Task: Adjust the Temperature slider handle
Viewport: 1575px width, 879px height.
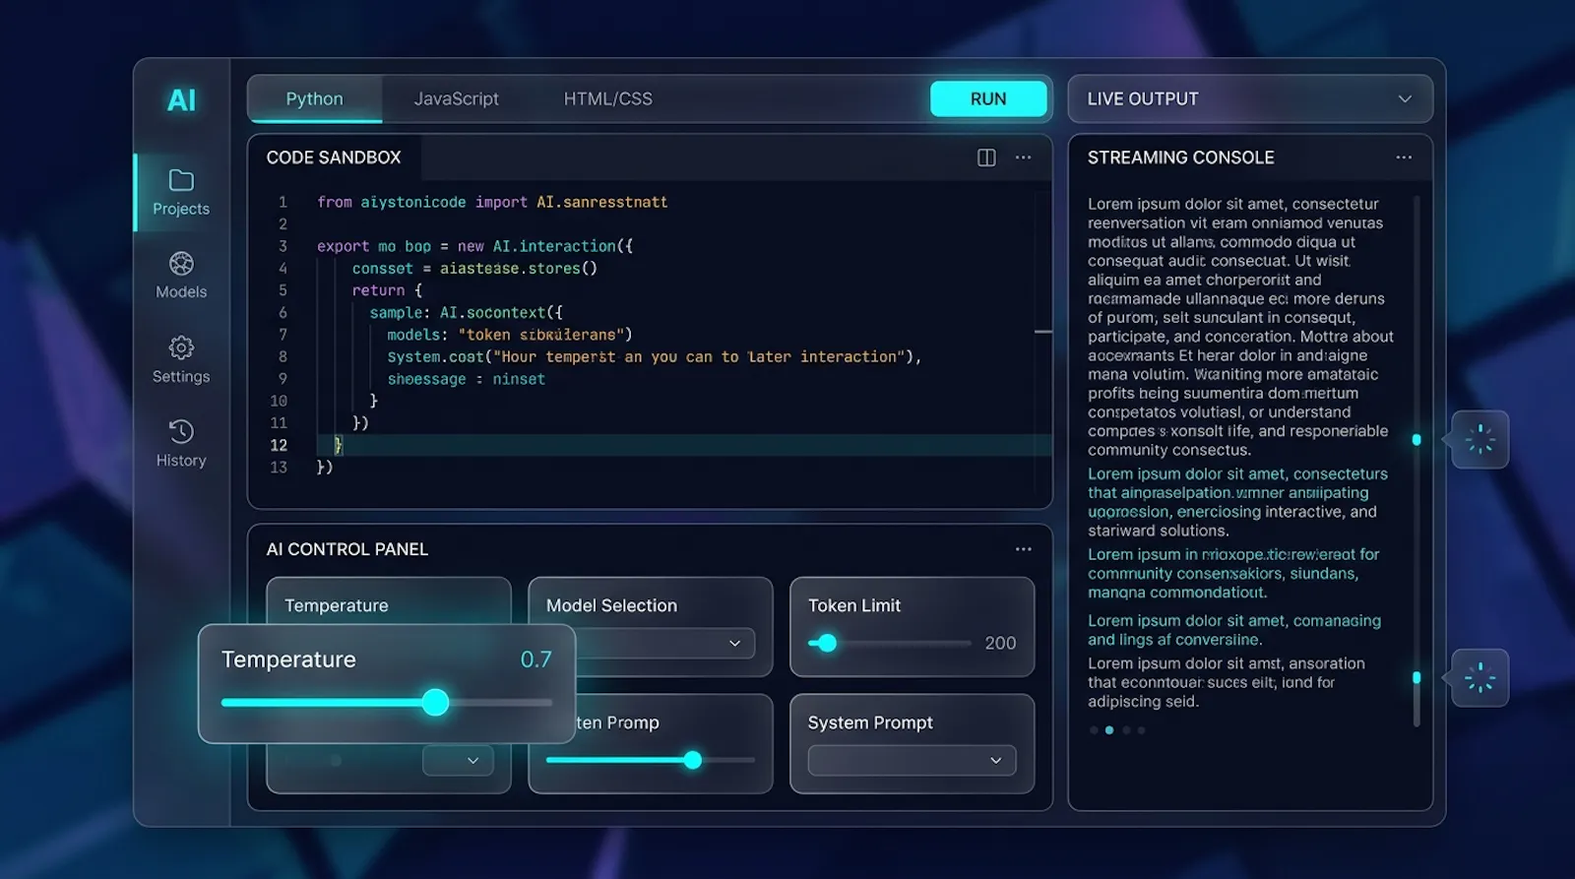Action: coord(435,702)
